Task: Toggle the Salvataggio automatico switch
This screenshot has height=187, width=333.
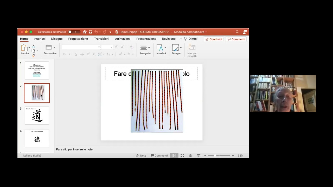Action: [74, 32]
